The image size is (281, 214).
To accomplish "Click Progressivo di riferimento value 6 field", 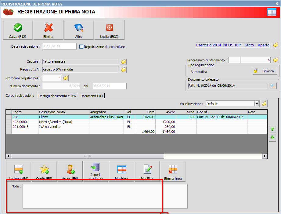I will [256, 60].
